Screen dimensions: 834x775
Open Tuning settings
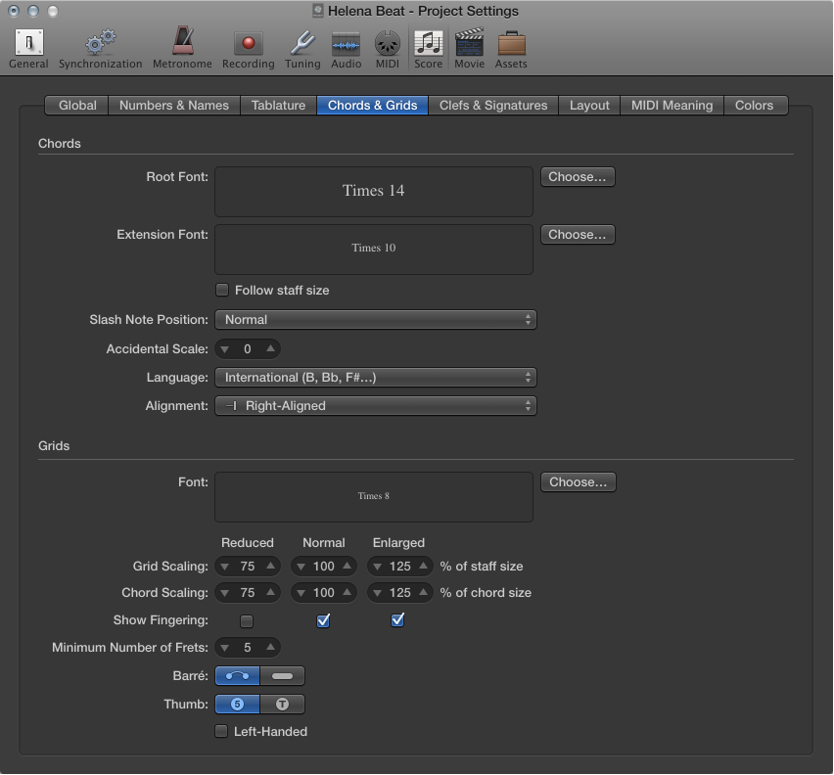click(x=301, y=44)
